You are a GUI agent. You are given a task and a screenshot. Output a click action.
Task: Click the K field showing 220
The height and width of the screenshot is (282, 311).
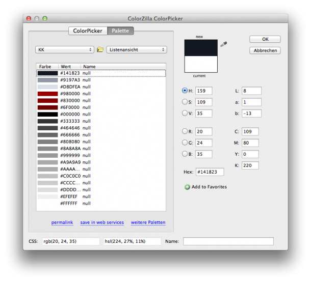coord(250,165)
